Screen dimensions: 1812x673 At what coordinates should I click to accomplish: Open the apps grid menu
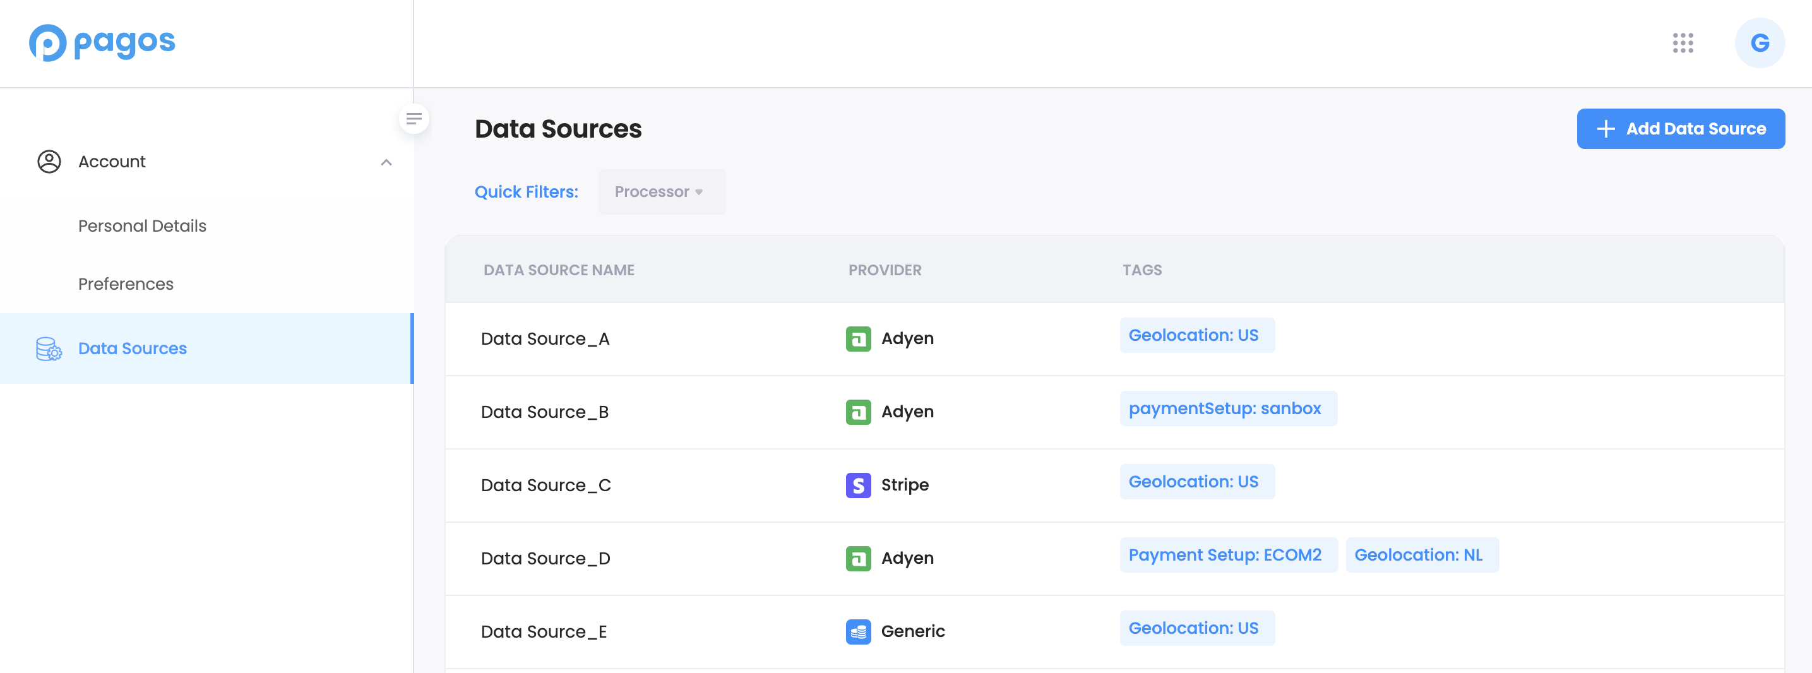1682,43
